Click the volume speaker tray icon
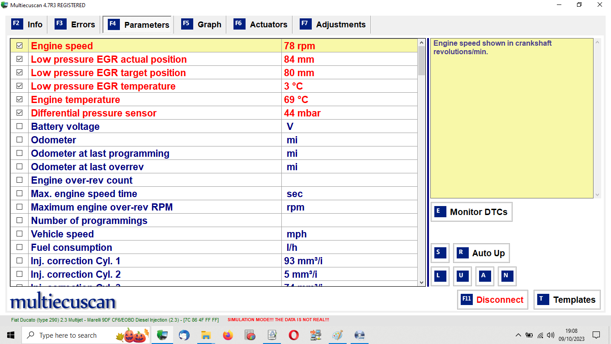Screen dimensions: 611x344 (x=551, y=335)
